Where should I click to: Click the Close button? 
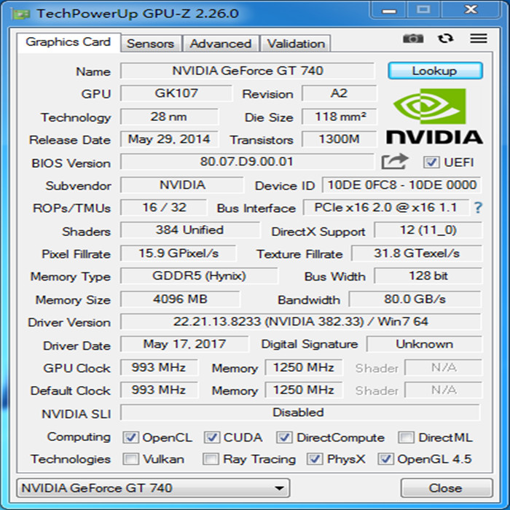[x=446, y=488]
